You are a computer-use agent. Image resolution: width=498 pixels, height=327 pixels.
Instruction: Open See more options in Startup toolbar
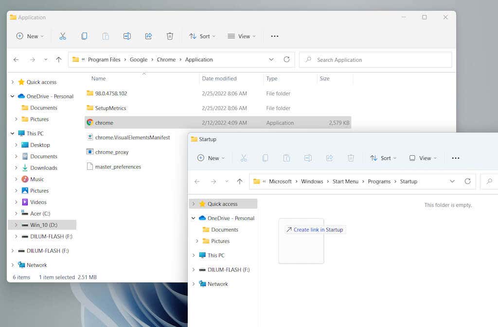[x=455, y=158]
